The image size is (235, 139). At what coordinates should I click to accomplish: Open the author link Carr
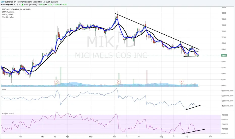coord(3,2)
